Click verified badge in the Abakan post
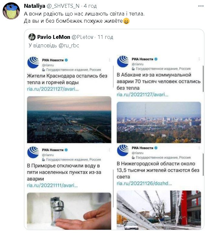Image resolution: width=205 pixels, height=233 pixels. [156, 59]
